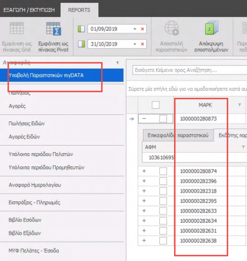247x261 pixels.
Task: Open filter of ΜΑΡΚ column
Action: 239,105
